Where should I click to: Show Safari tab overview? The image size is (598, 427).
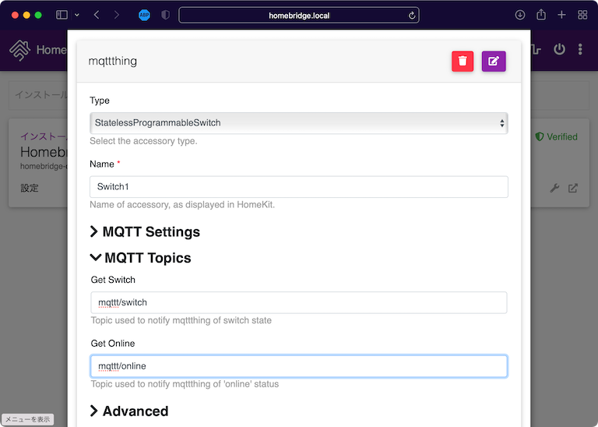(582, 15)
